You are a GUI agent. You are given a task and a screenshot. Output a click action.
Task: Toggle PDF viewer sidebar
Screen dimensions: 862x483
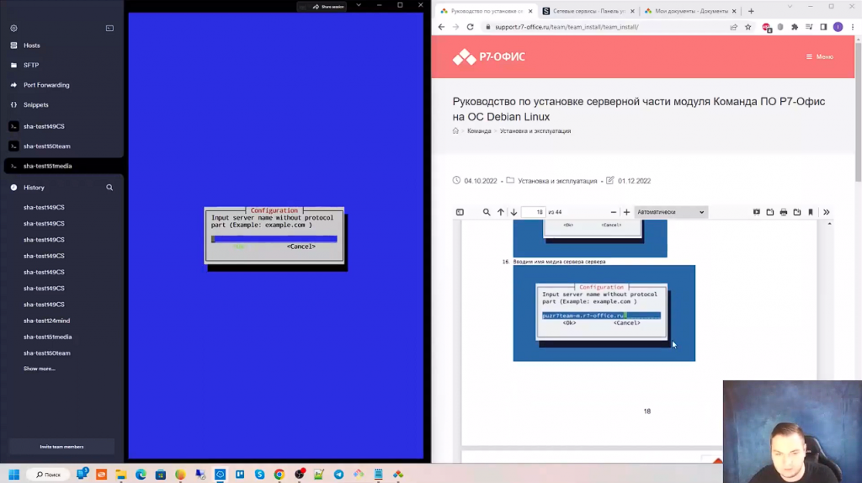460,212
